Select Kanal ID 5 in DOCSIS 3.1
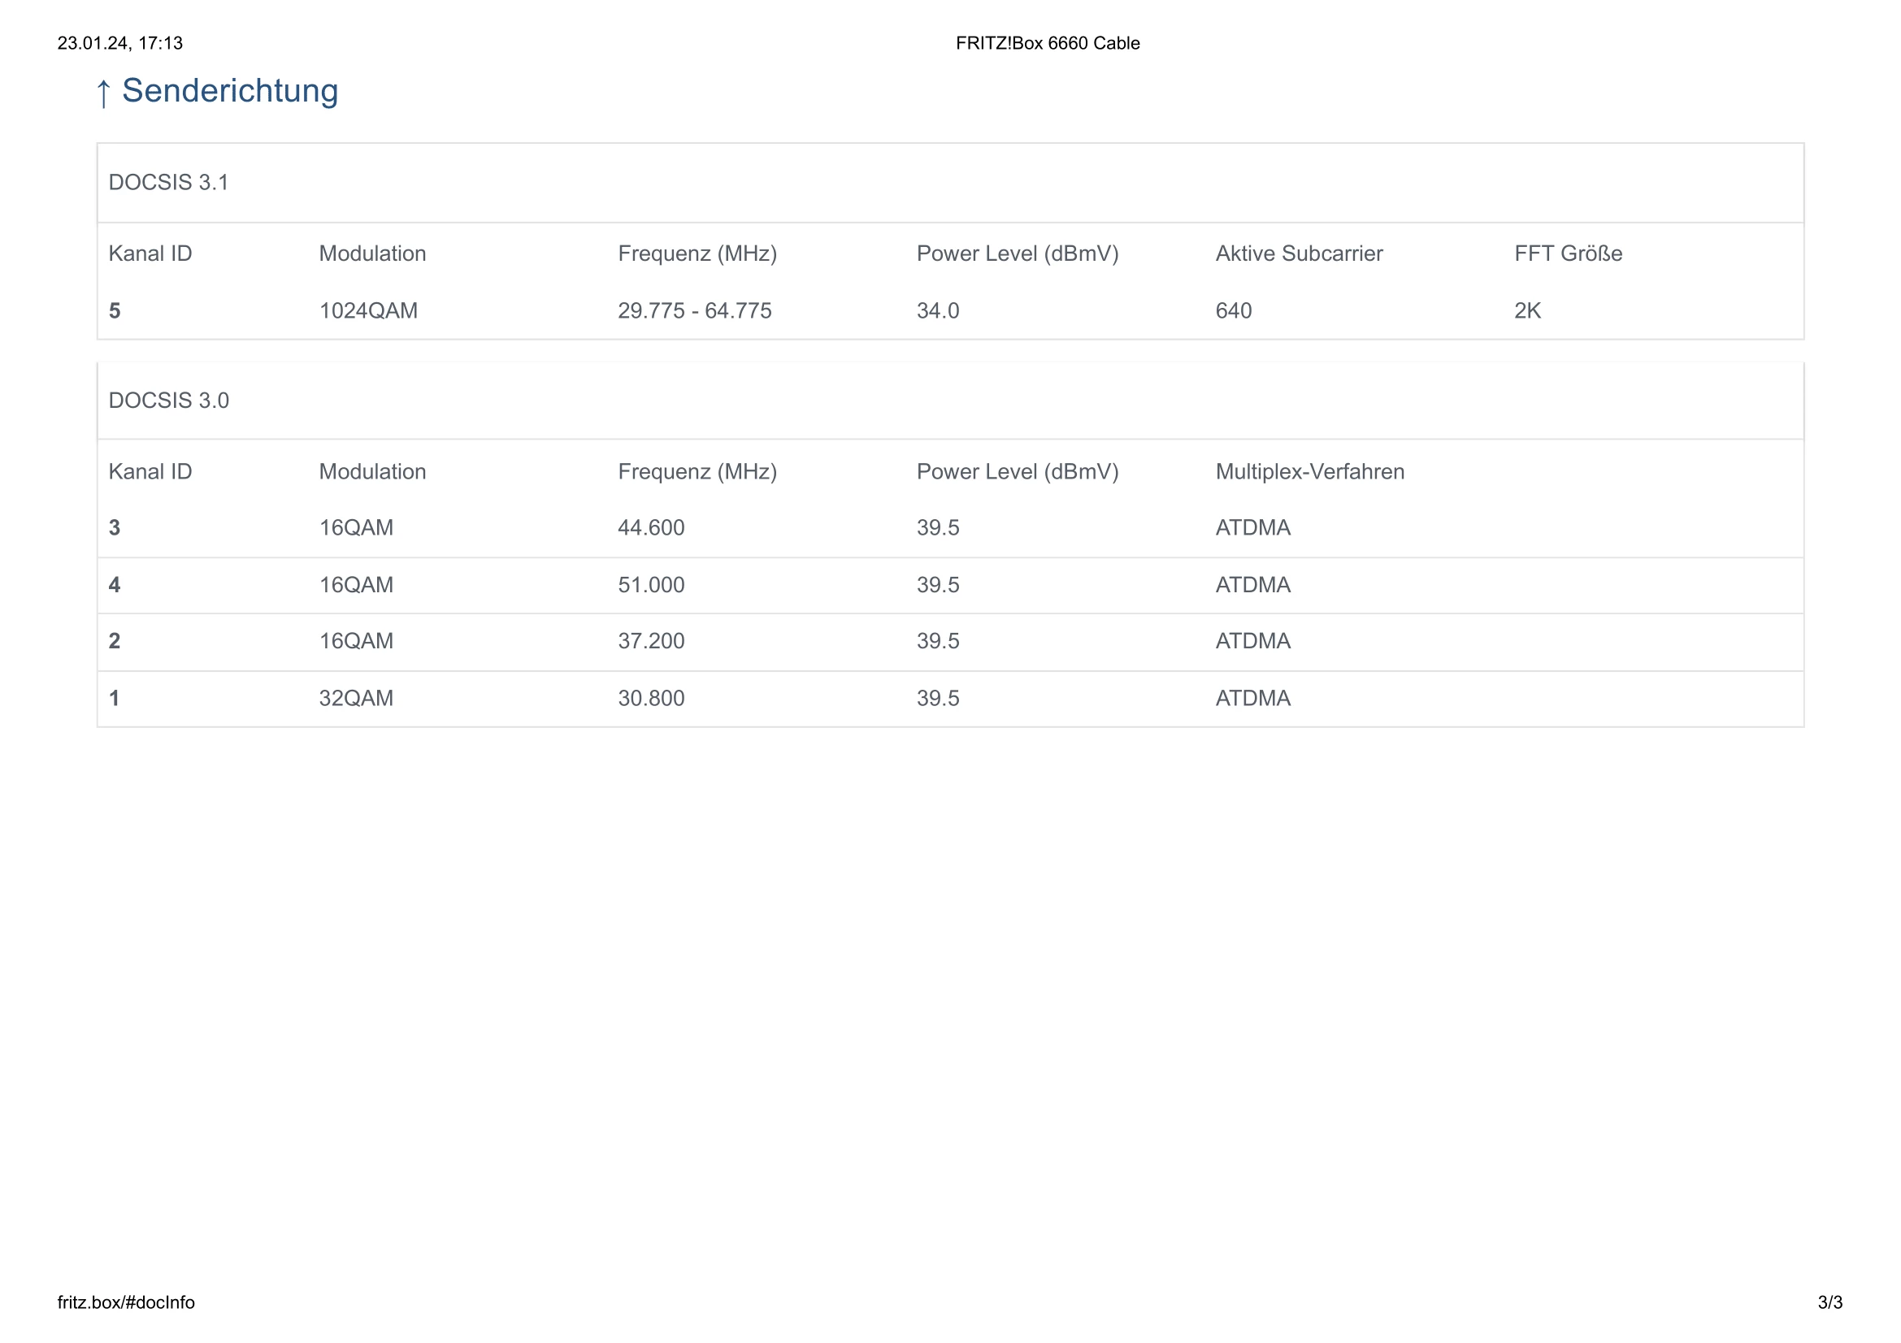Screen dimensions: 1901x1343 115,311
